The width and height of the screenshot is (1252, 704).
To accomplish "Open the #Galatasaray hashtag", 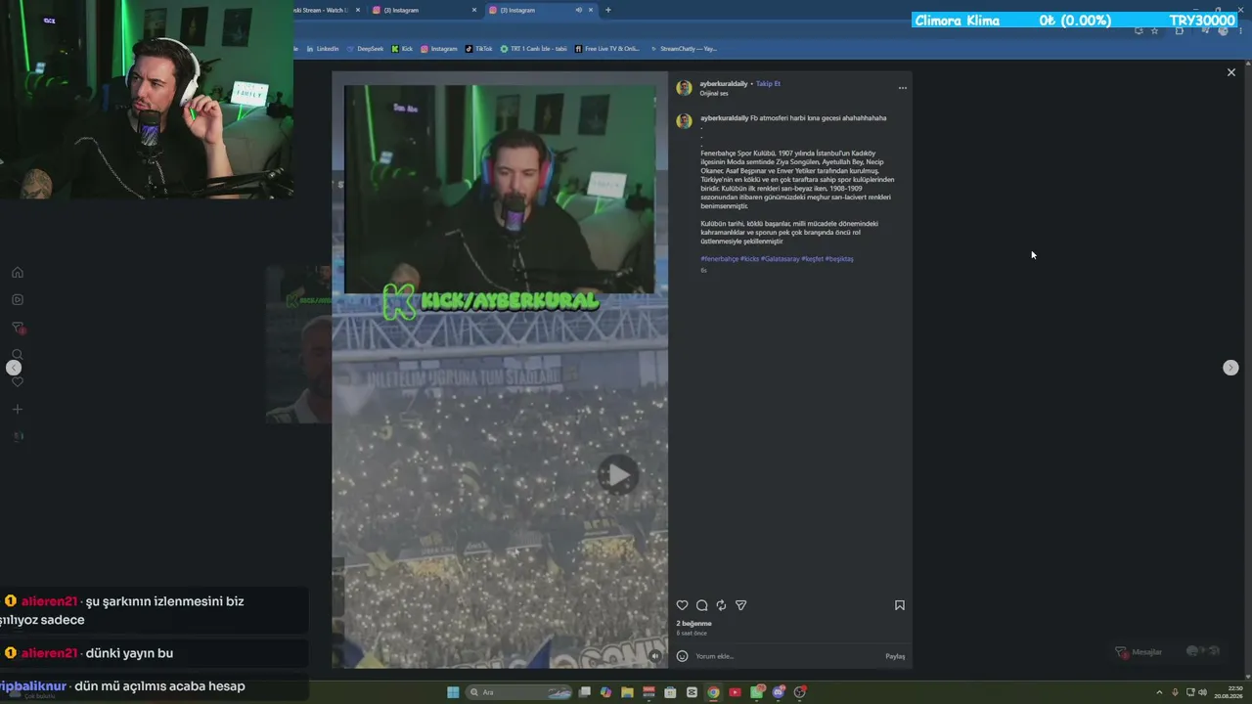I will tap(780, 259).
